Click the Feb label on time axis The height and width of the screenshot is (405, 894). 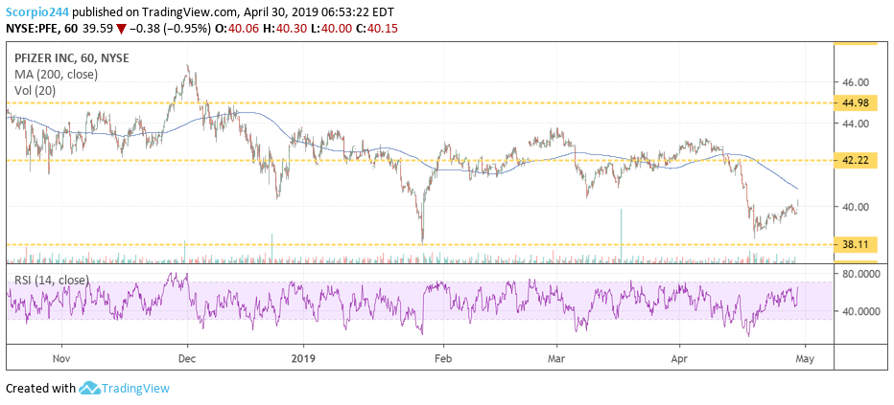pyautogui.click(x=443, y=360)
